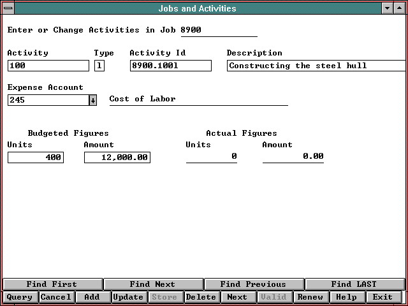Click the Renew button

(x=310, y=297)
